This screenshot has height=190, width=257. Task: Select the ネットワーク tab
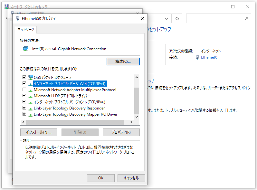[26, 30]
